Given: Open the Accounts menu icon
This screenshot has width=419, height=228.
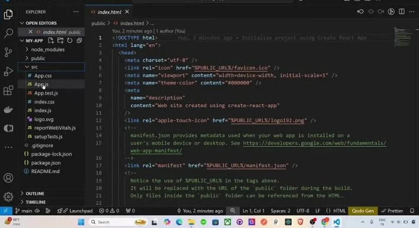Looking at the screenshot, I should coord(8,178).
